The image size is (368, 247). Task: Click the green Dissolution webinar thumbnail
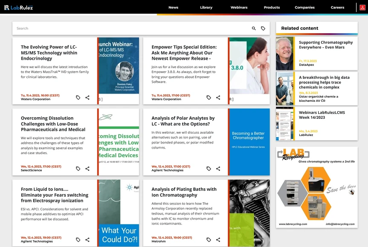119,142
